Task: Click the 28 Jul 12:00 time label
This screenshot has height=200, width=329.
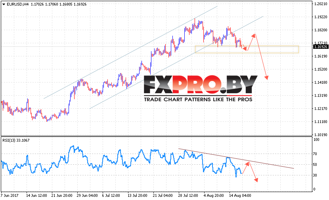Action: click(x=188, y=196)
